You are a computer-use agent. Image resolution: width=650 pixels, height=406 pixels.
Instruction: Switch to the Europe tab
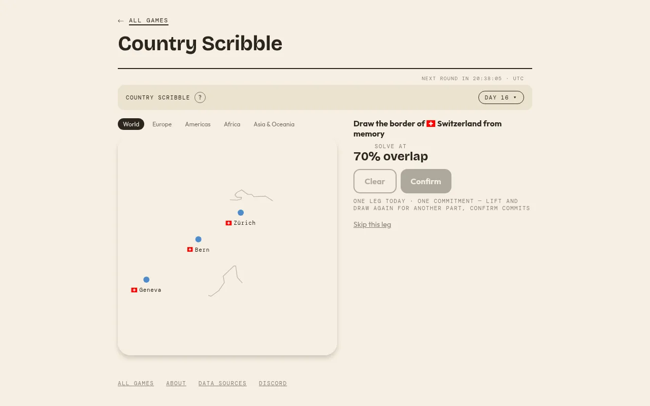[162, 124]
